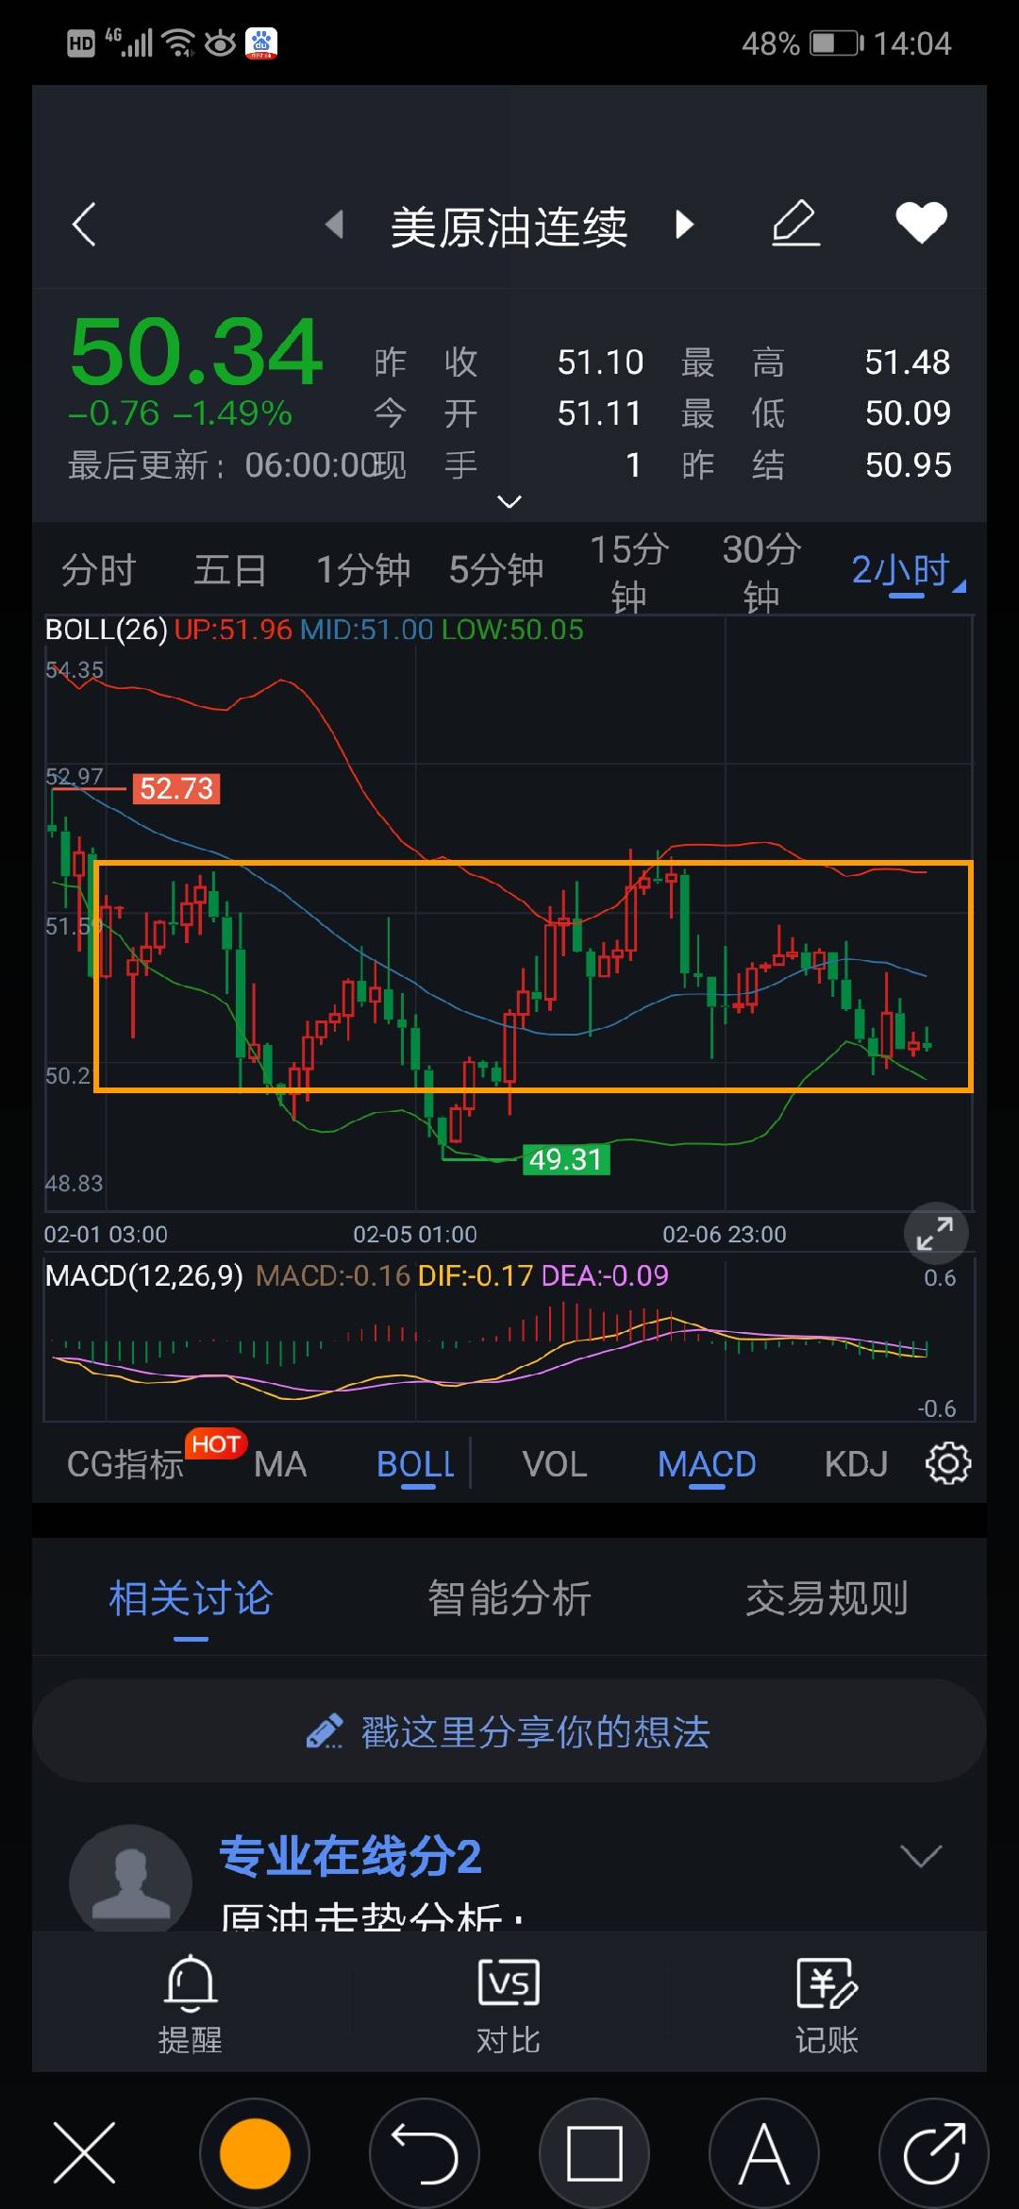Image resolution: width=1019 pixels, height=2209 pixels.
Task: Switch to 30分钟 period
Action: click(762, 572)
